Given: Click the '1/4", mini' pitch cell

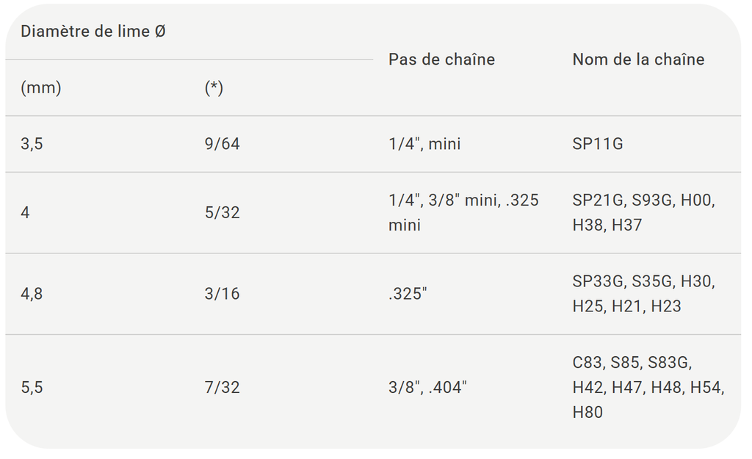Looking at the screenshot, I should click(424, 144).
